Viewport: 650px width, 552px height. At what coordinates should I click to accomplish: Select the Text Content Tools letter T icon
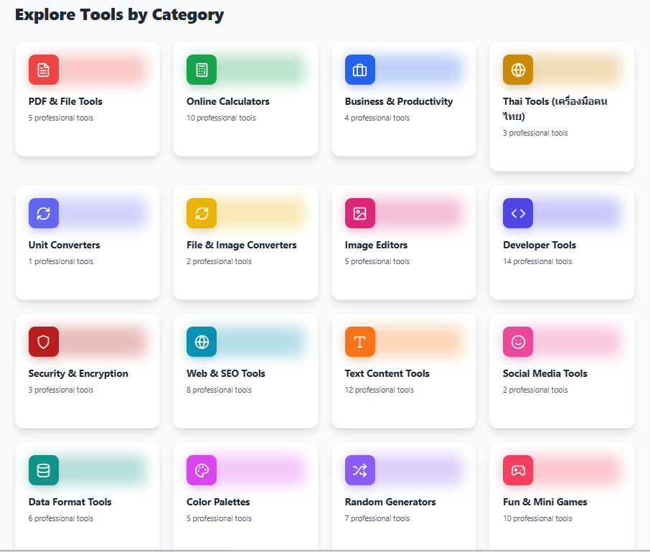click(x=359, y=342)
